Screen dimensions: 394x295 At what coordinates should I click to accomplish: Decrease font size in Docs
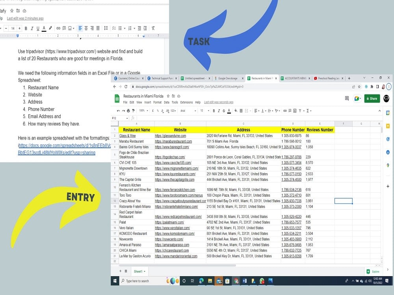point(6,28)
